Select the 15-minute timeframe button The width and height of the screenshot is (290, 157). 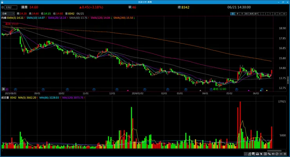275,14
